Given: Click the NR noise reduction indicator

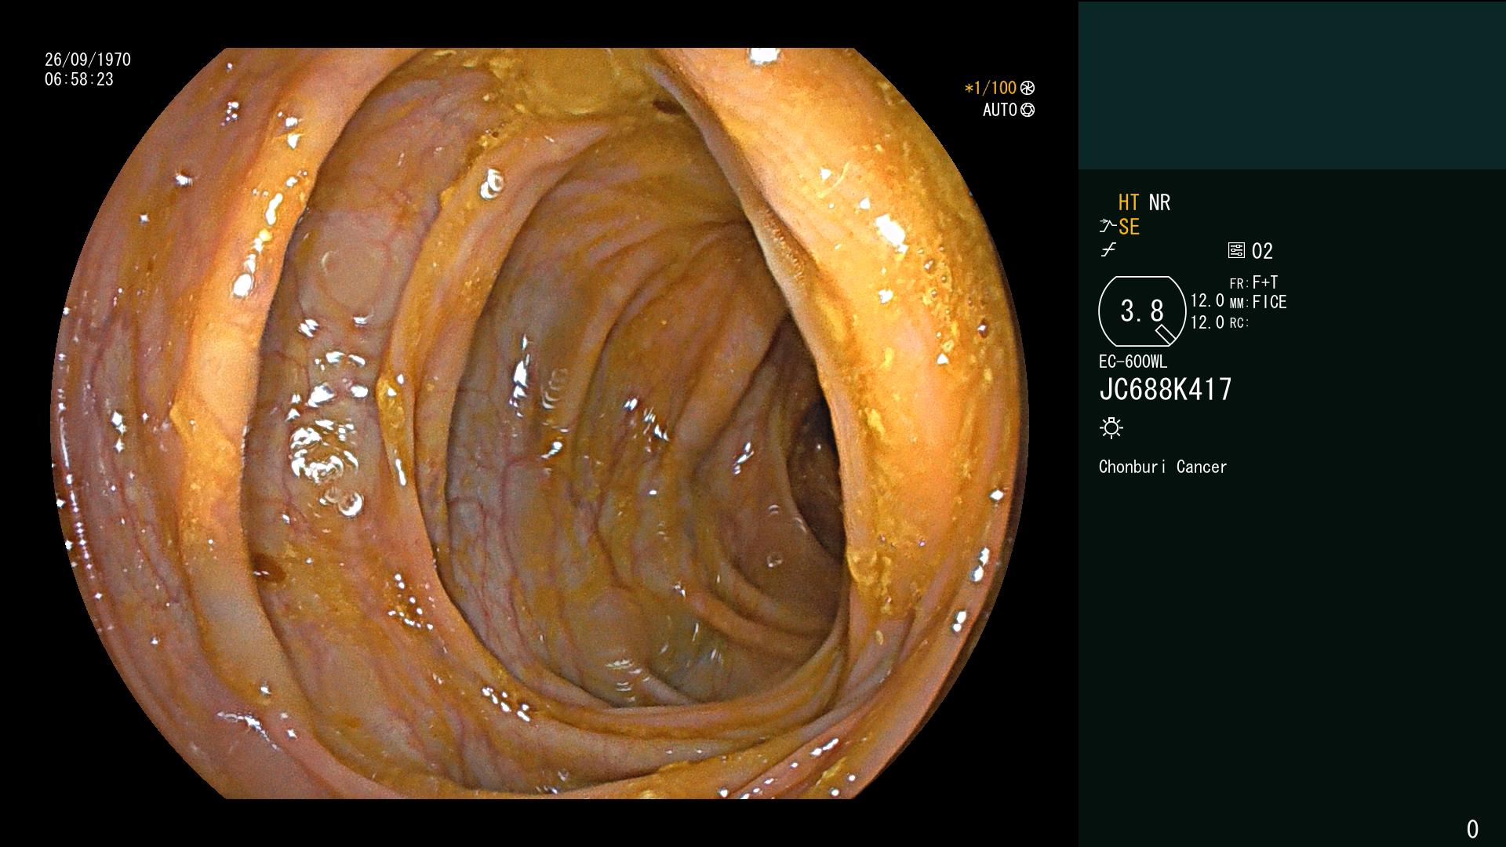Looking at the screenshot, I should (x=1159, y=203).
